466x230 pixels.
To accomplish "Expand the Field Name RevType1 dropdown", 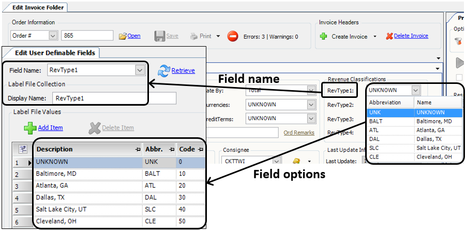I will tap(140, 70).
